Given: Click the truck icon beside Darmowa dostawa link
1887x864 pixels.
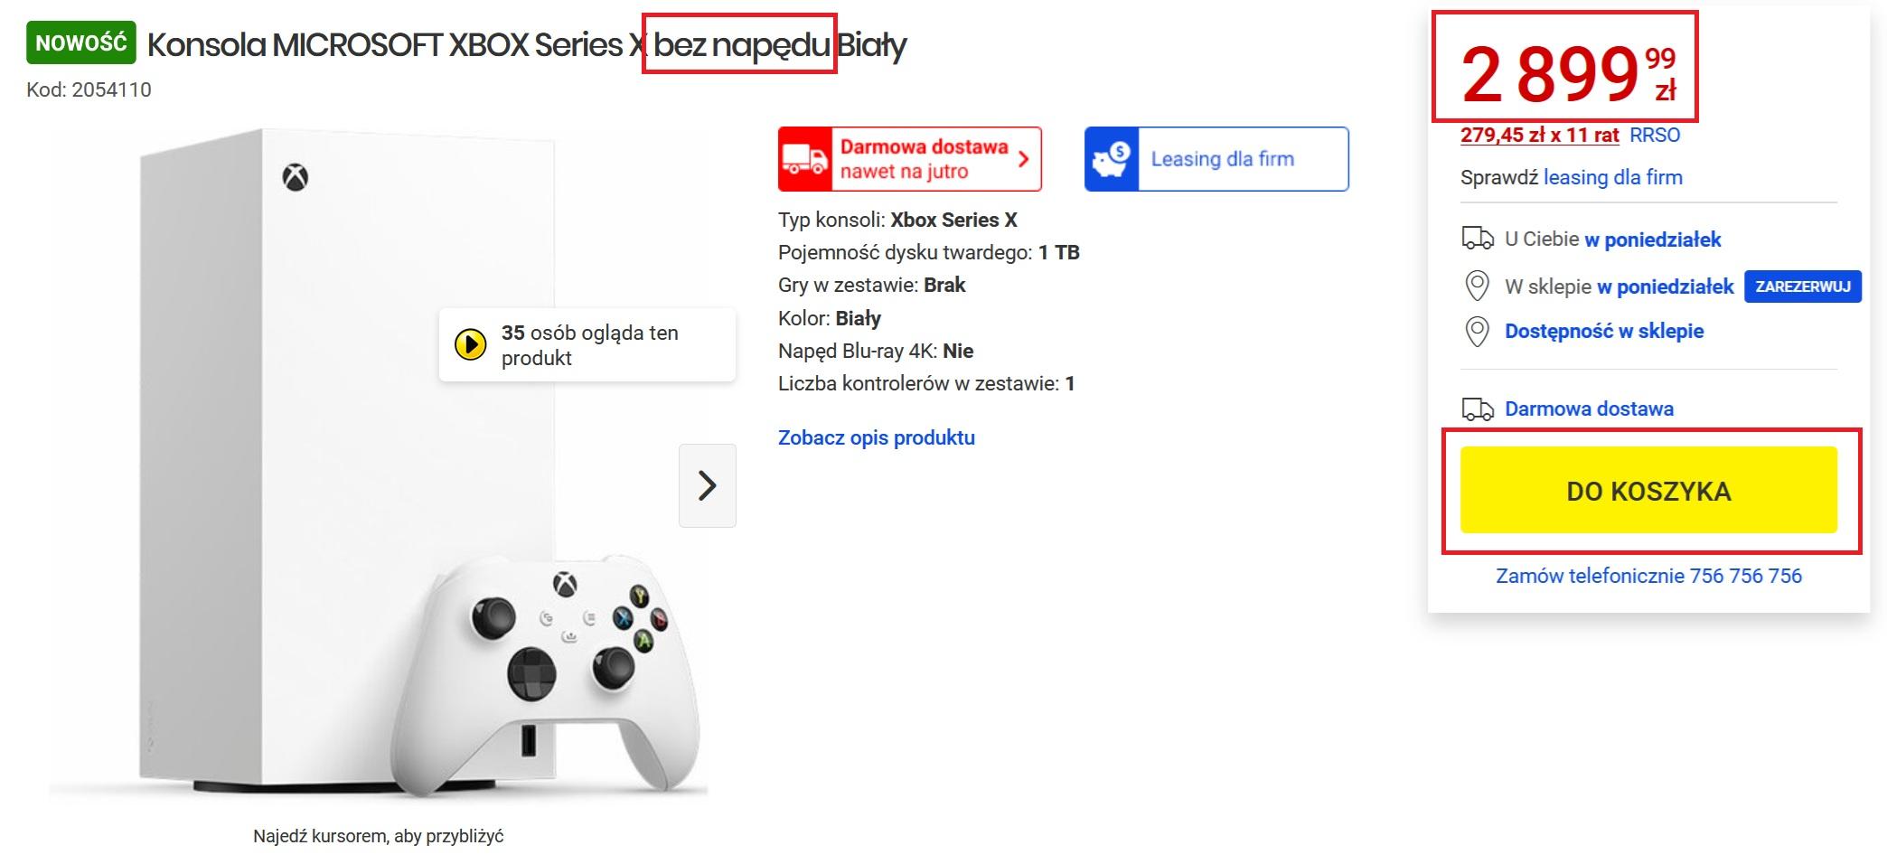Looking at the screenshot, I should [x=1478, y=409].
